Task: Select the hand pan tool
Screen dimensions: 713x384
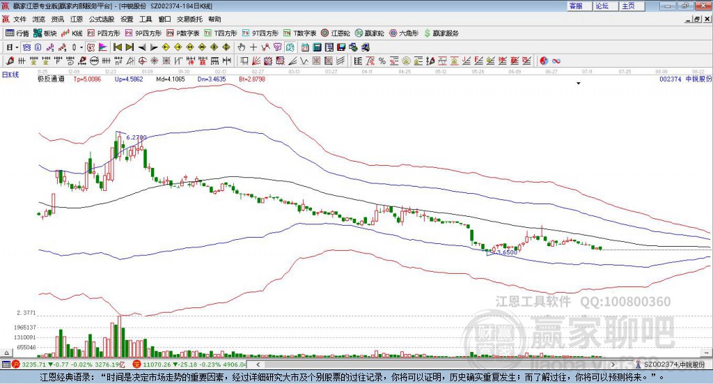Action: [242, 47]
